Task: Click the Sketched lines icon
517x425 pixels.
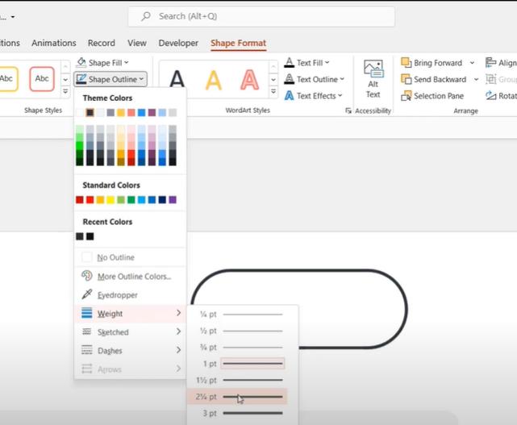Action: (87, 331)
